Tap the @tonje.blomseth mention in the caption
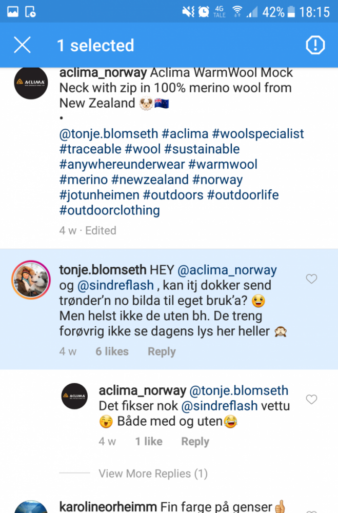338x513 pixels. pos(109,134)
